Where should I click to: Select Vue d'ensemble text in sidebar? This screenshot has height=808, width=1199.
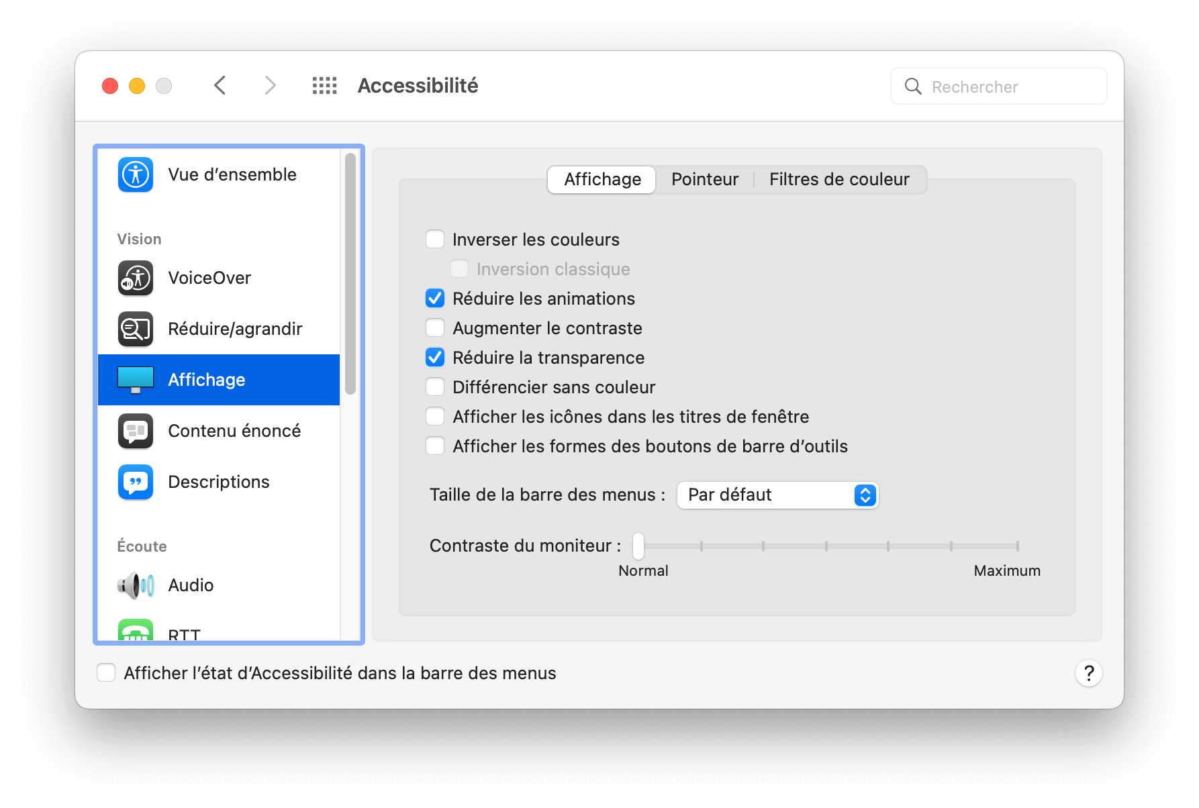(x=232, y=174)
